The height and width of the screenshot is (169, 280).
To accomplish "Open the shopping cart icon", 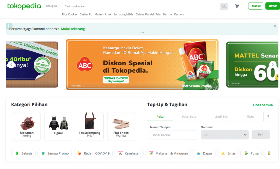I will (x=237, y=6).
